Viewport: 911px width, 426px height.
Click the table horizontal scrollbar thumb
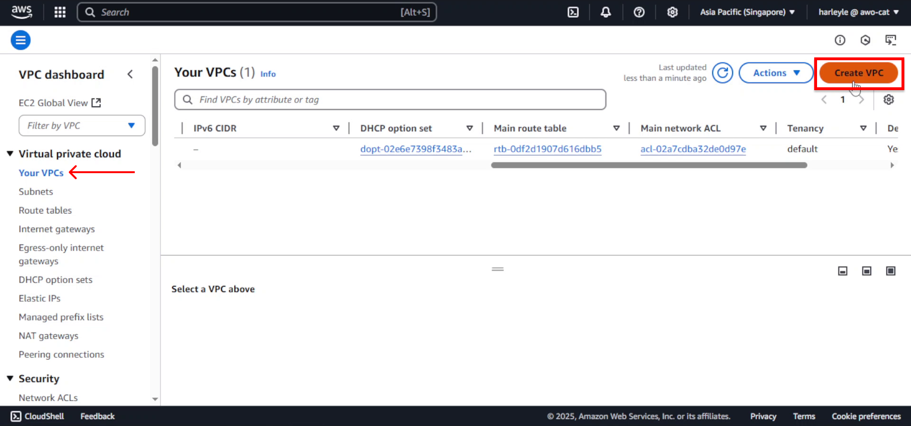click(x=649, y=165)
